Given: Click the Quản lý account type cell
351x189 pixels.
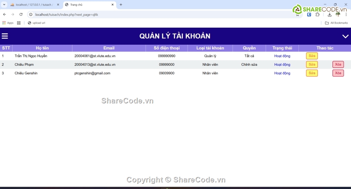Looking at the screenshot, I should 210,56.
